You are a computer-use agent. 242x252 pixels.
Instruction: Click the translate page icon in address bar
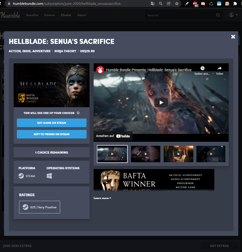pyautogui.click(x=153, y=4)
